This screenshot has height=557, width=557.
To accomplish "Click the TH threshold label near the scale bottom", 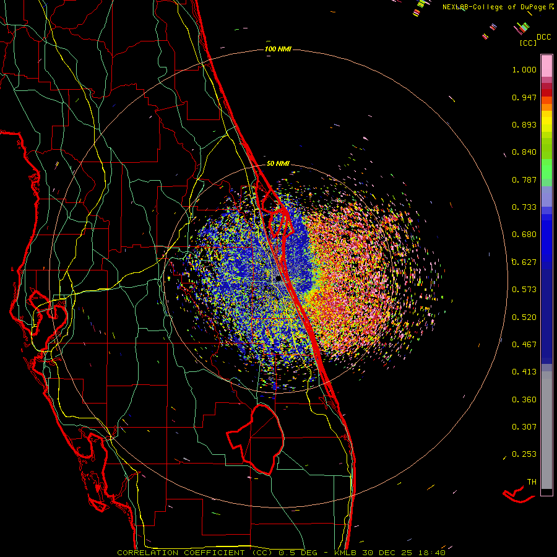I will click(x=532, y=481).
